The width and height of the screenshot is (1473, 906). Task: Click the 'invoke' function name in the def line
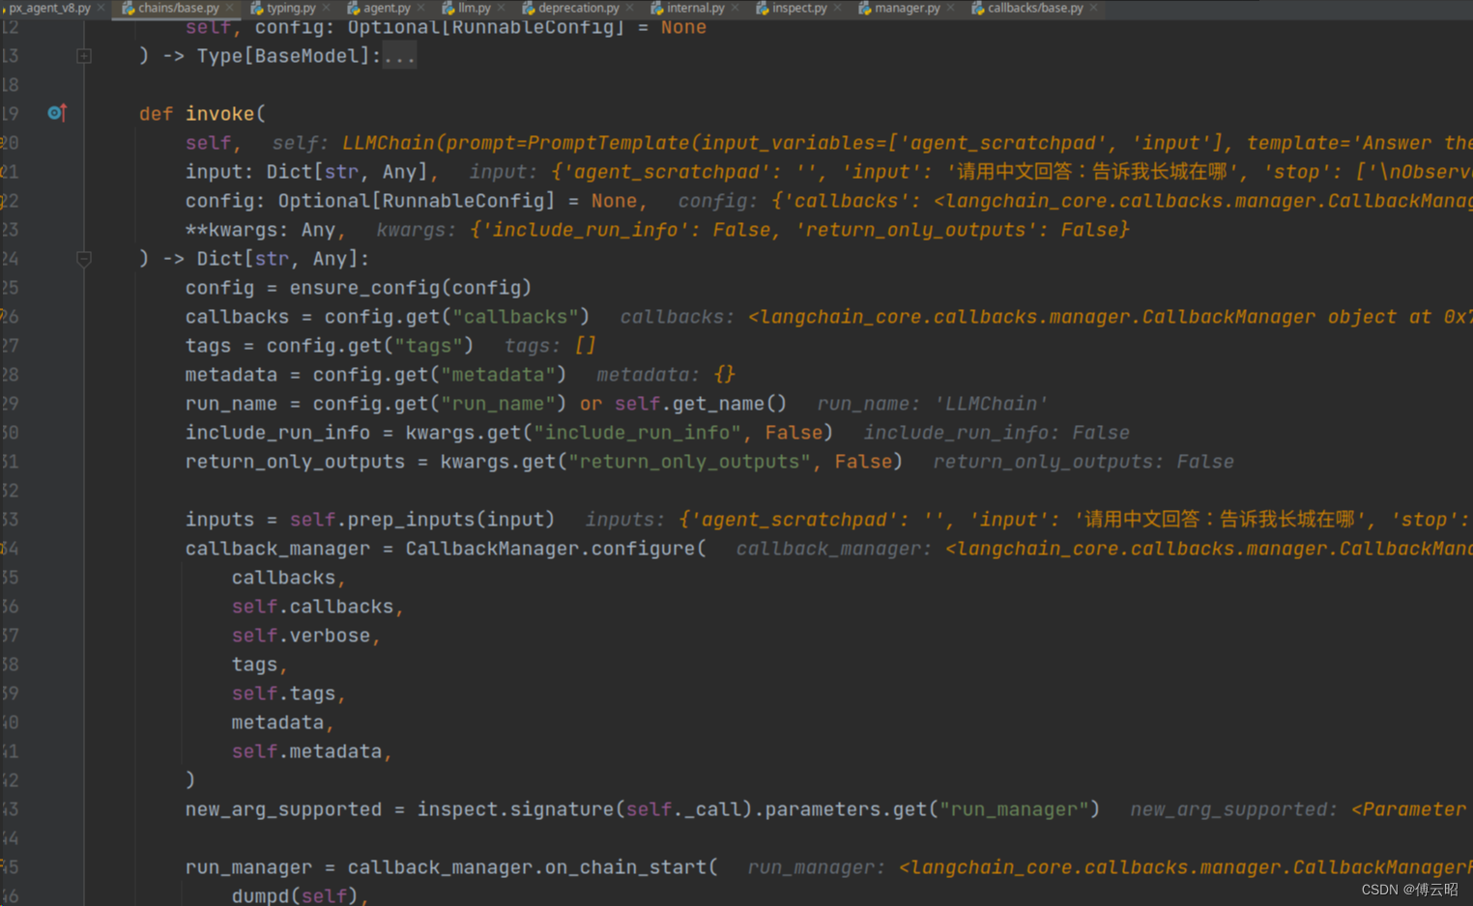[x=219, y=114]
